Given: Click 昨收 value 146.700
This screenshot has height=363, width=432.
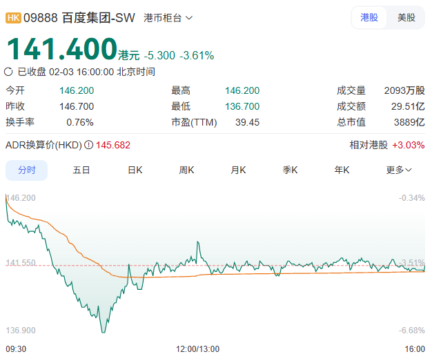Looking at the screenshot, I should (77, 106).
